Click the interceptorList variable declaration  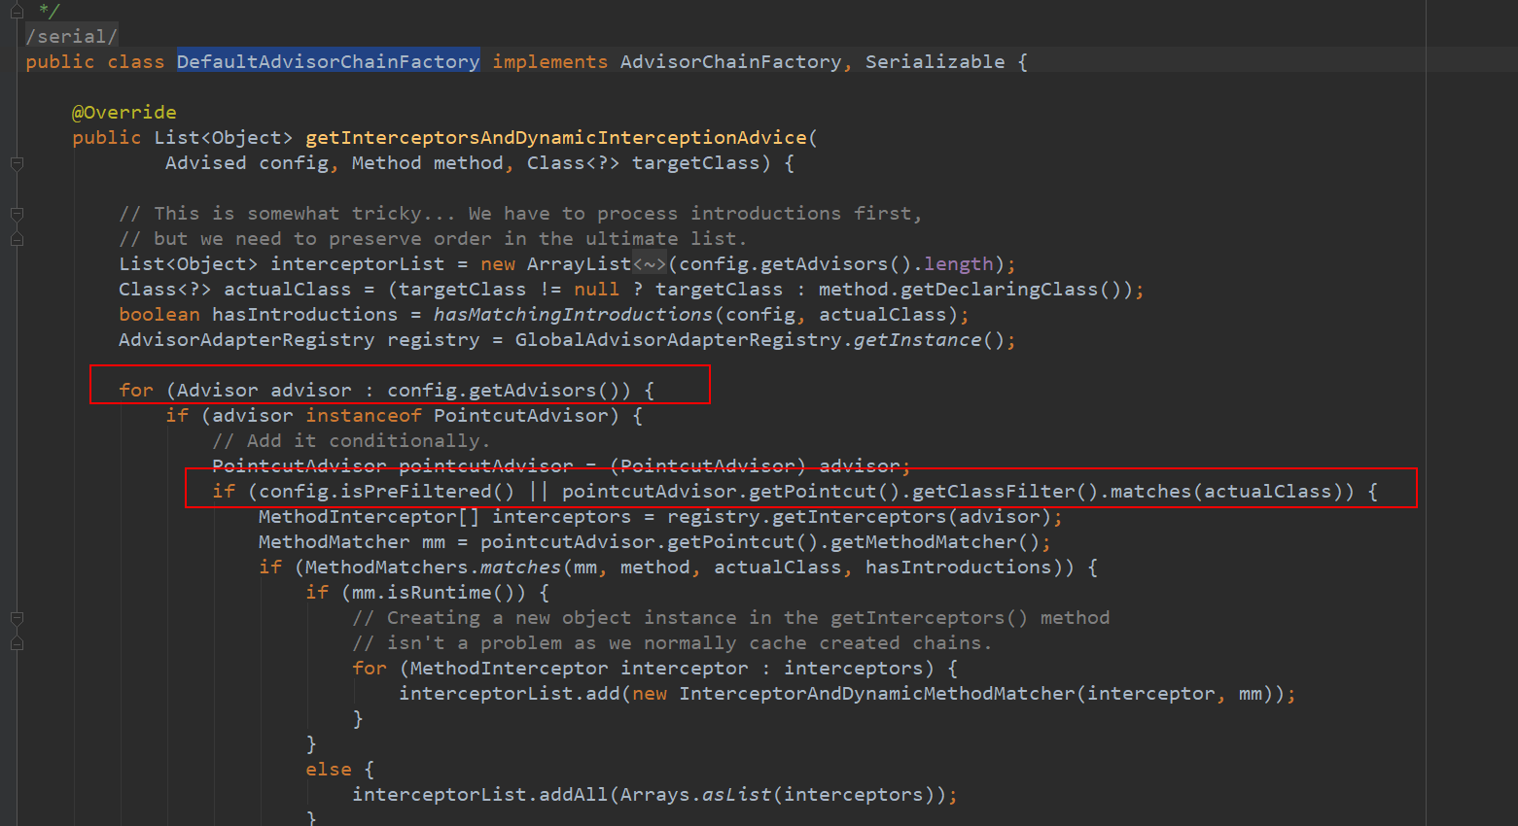[x=357, y=263]
